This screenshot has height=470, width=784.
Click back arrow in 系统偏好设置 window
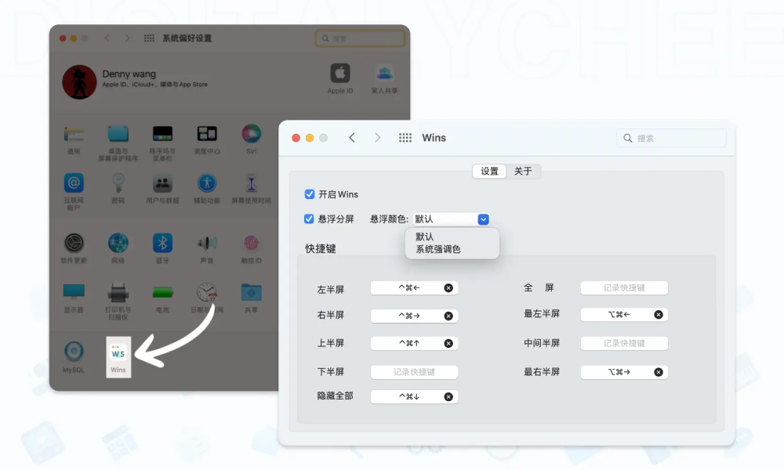107,38
